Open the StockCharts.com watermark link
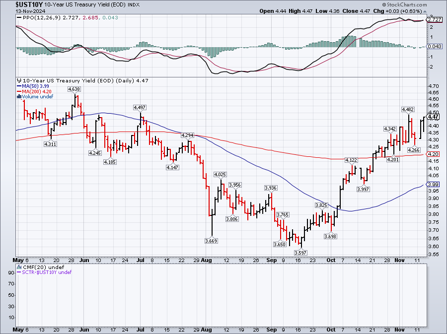447x334 pixels. coord(420,3)
